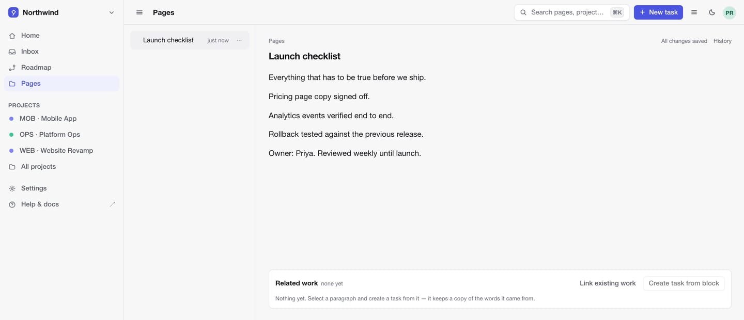Click the 'All changes saved' status text

[x=684, y=41]
